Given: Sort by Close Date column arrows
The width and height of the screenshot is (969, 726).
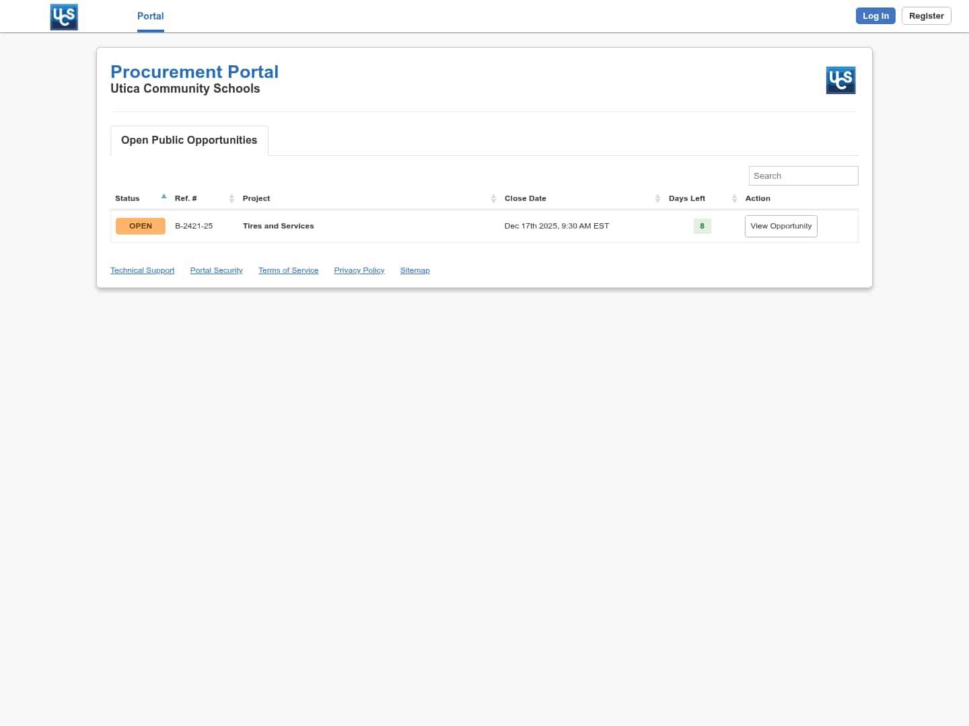Looking at the screenshot, I should pos(657,198).
